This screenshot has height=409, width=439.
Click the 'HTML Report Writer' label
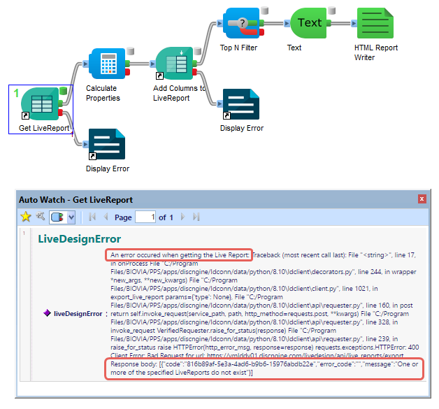[375, 52]
